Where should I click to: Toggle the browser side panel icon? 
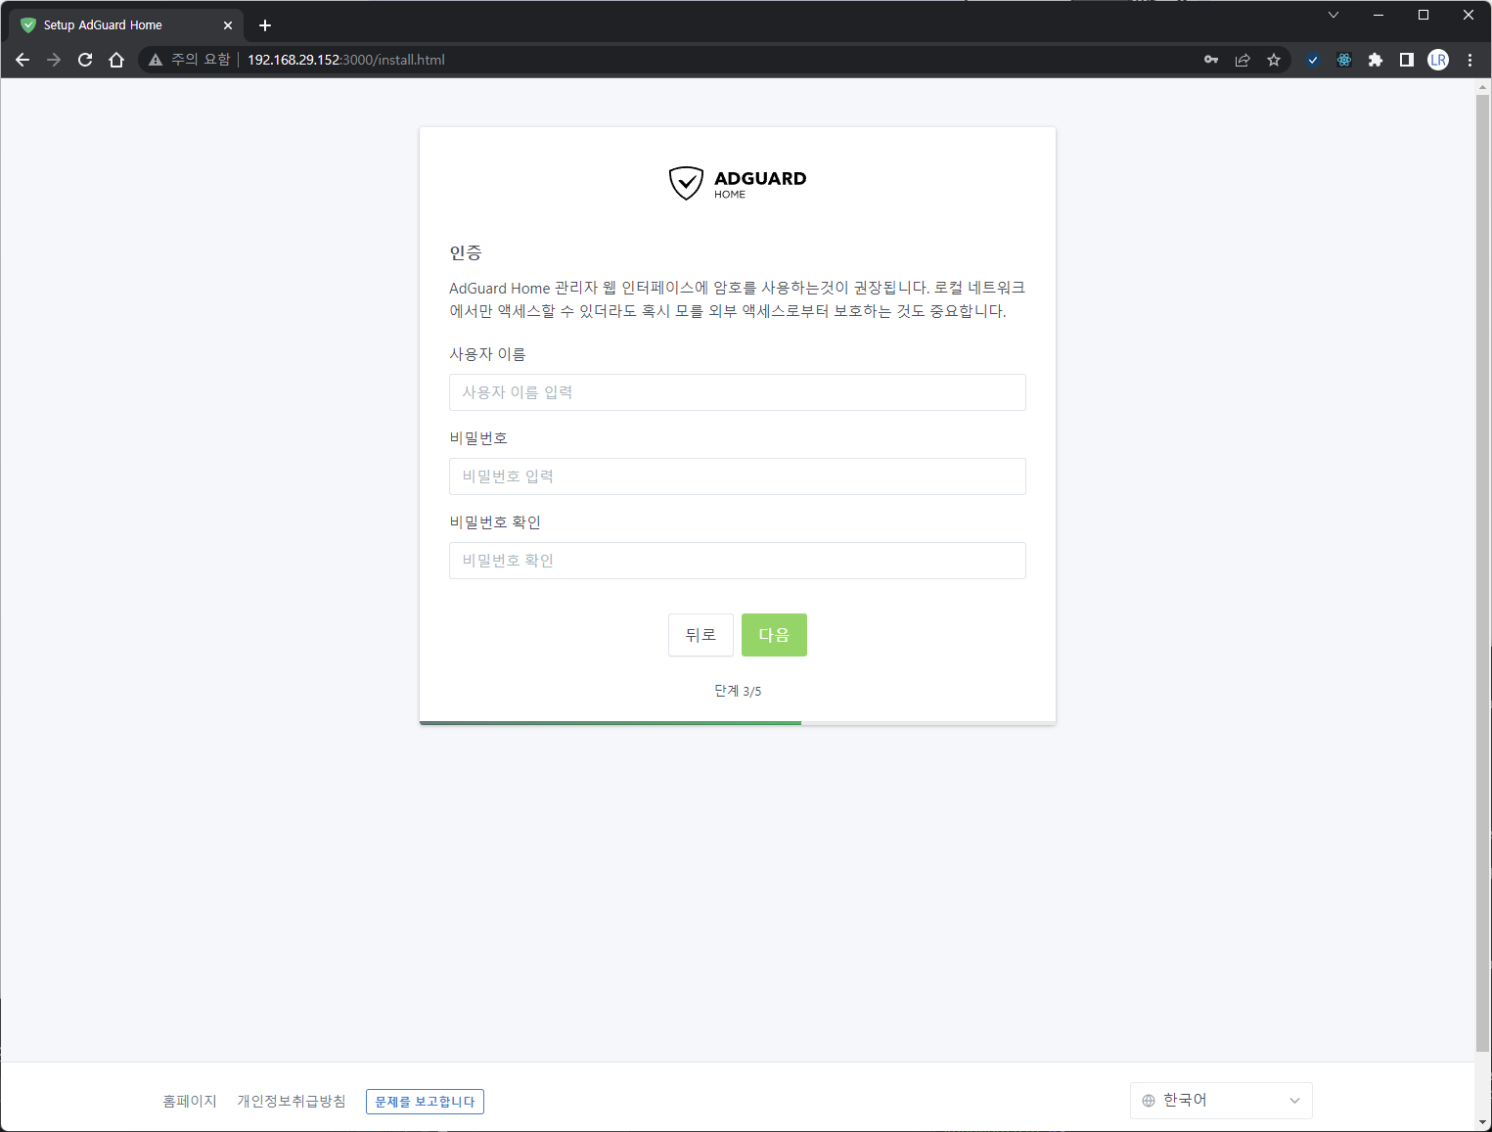tap(1407, 60)
